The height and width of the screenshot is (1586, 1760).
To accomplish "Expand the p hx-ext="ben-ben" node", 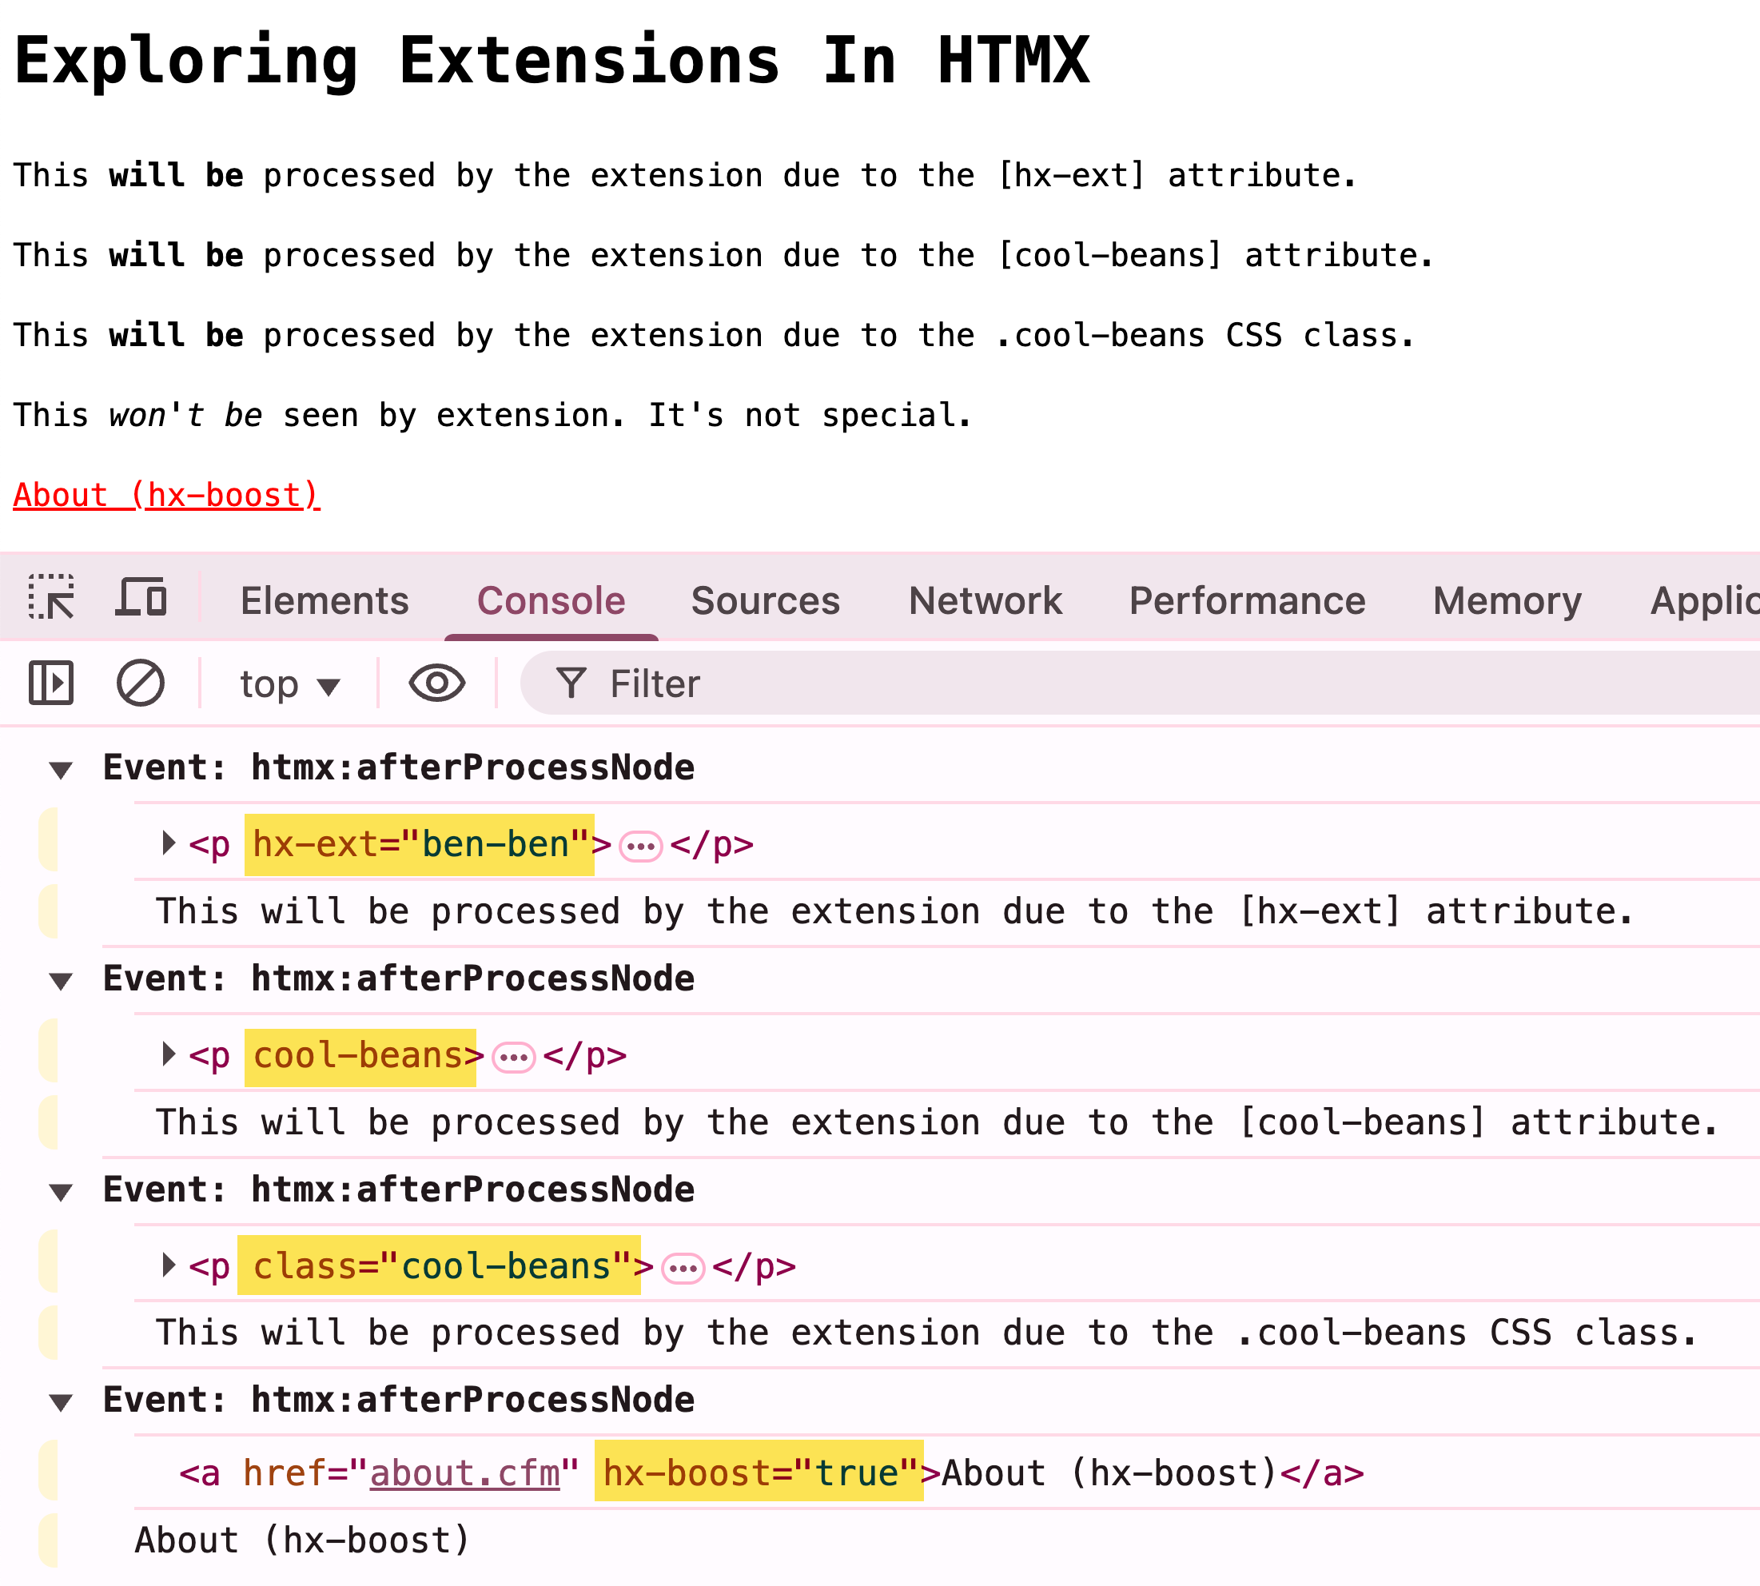I will point(169,843).
